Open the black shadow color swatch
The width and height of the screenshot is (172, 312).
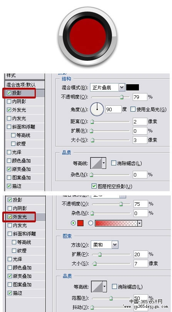133,87
